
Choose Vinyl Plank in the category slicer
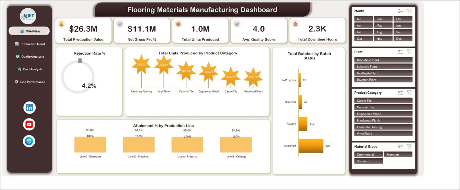[x=383, y=134]
